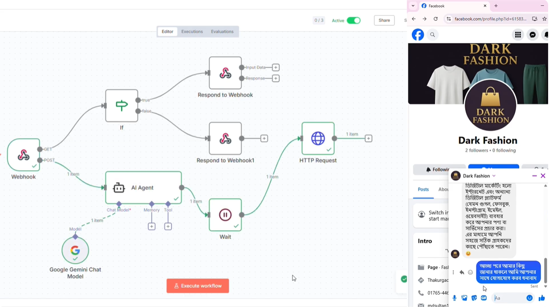Select the If node icon
This screenshot has width=549, height=307.
coord(121,106)
